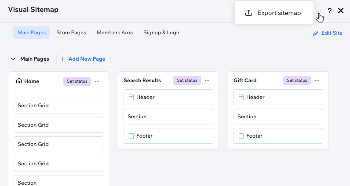The width and height of the screenshot is (350, 186).
Task: Open more options for Gift Card page
Action: (317, 80)
